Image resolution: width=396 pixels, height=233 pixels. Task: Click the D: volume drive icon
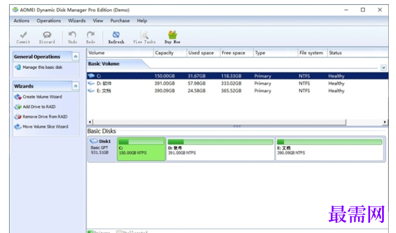pos(91,83)
